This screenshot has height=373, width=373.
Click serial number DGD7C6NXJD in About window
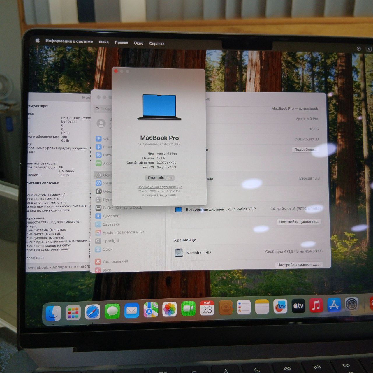pyautogui.click(x=166, y=163)
